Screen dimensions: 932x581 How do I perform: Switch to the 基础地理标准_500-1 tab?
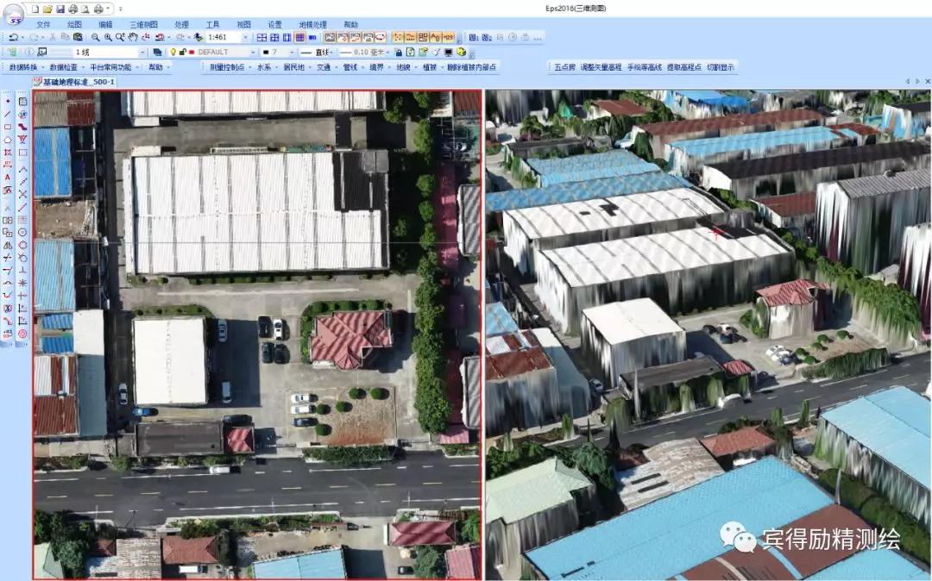79,82
